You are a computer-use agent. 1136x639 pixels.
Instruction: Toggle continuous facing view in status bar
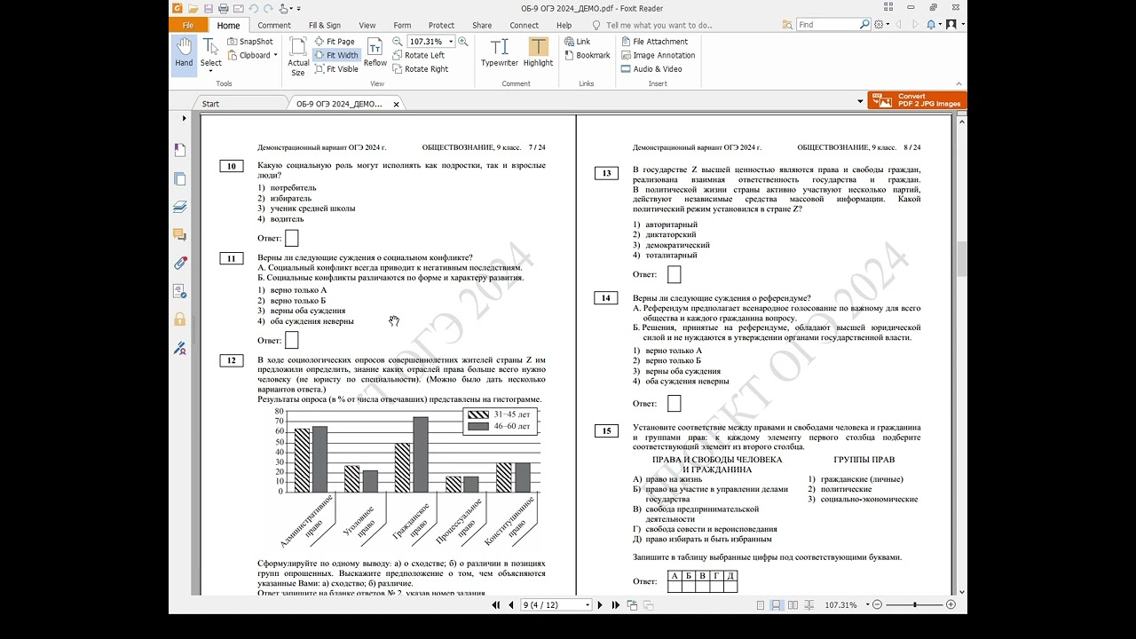coord(809,605)
